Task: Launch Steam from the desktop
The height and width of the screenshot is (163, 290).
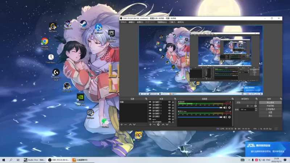Action: coord(83,25)
